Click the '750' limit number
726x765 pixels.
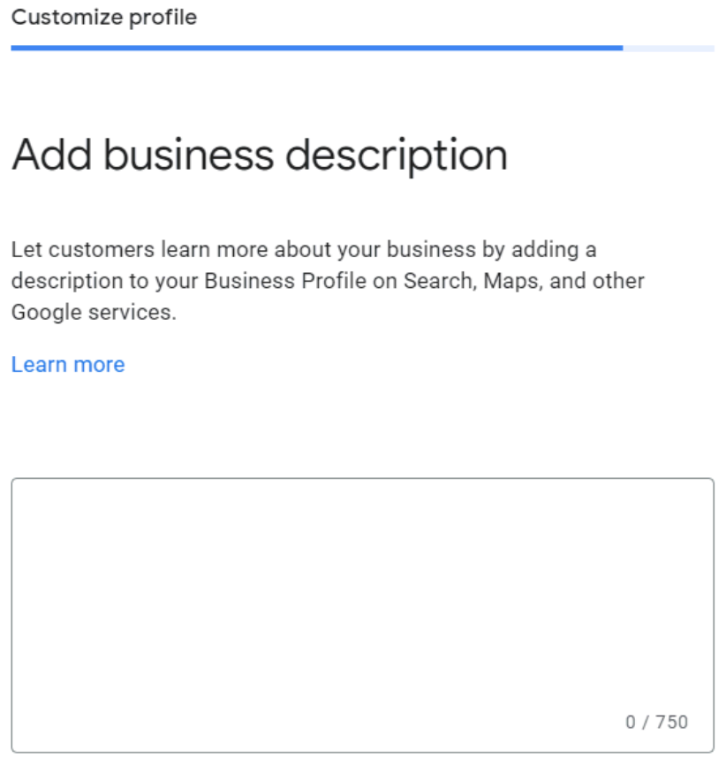(x=671, y=722)
